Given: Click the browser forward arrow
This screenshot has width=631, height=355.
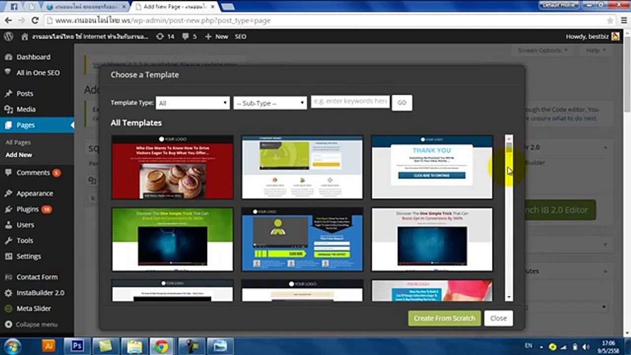Looking at the screenshot, I should pos(21,21).
